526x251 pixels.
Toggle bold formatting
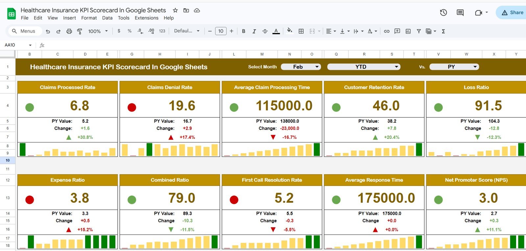[x=244, y=31]
